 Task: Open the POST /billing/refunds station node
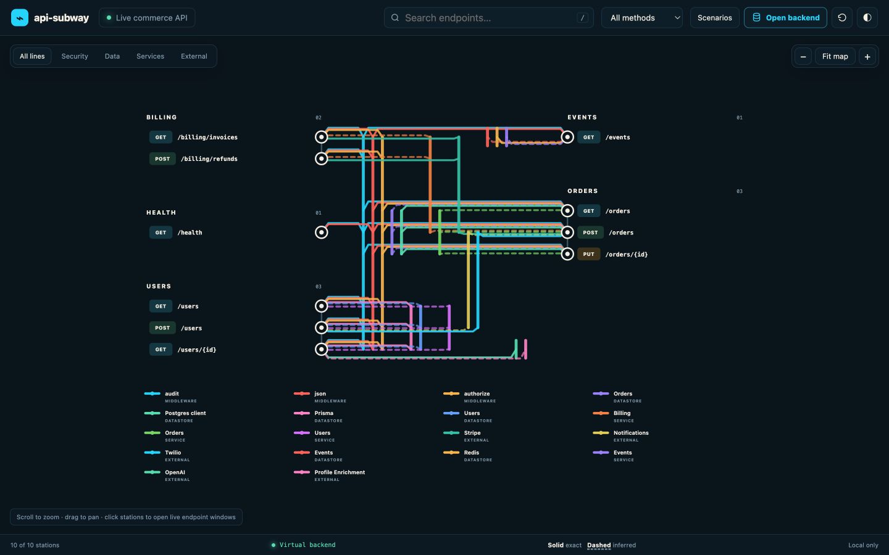point(321,158)
